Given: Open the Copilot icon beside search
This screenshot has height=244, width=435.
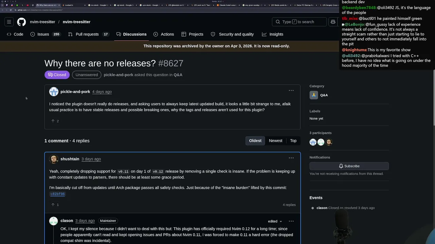Looking at the screenshot, I should [333, 22].
